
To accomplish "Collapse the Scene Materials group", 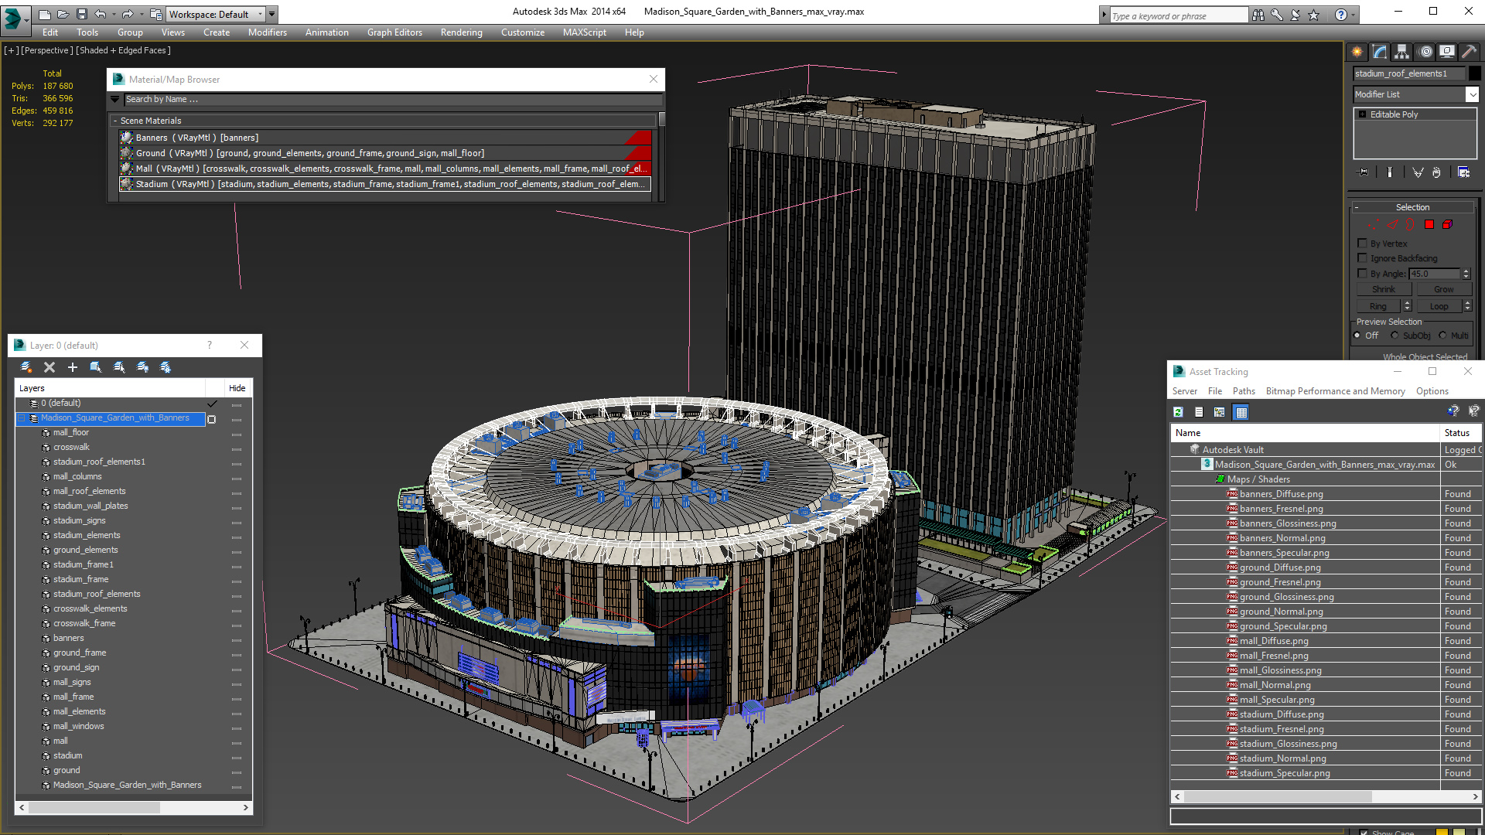I will tap(115, 121).
